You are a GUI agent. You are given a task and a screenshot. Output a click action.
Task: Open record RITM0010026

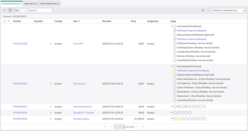[x=20, y=113]
